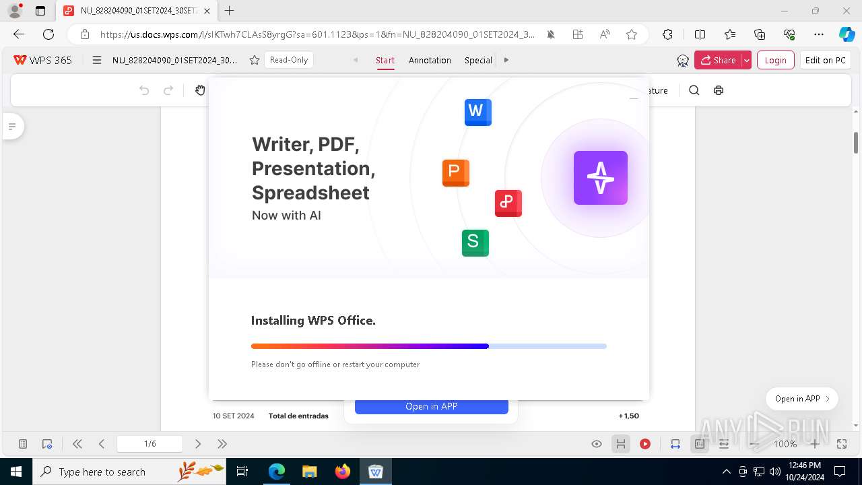862x485 pixels.
Task: Click the WPS 365 logo
Action: click(42, 60)
